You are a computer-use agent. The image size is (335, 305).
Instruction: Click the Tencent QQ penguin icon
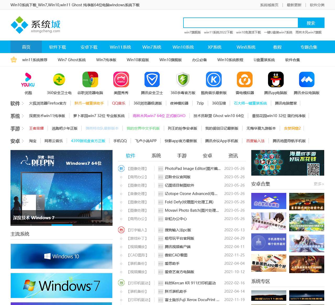[x=276, y=79]
